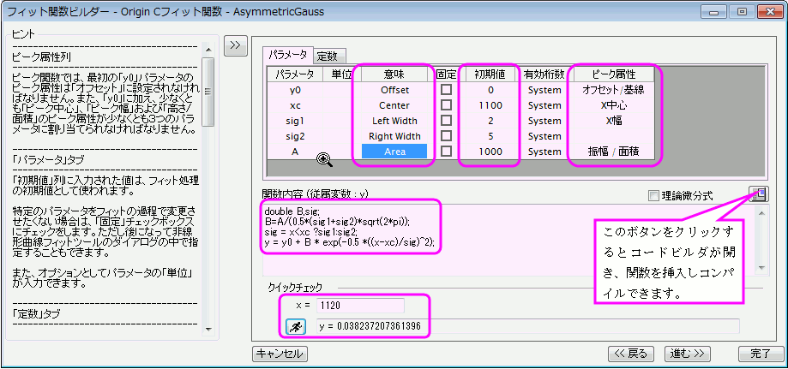
Task: Click the parameter name cell xc
Action: point(295,105)
